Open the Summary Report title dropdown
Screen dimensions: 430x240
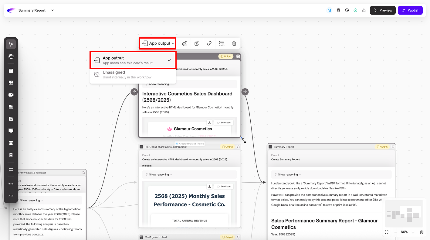pos(52,10)
